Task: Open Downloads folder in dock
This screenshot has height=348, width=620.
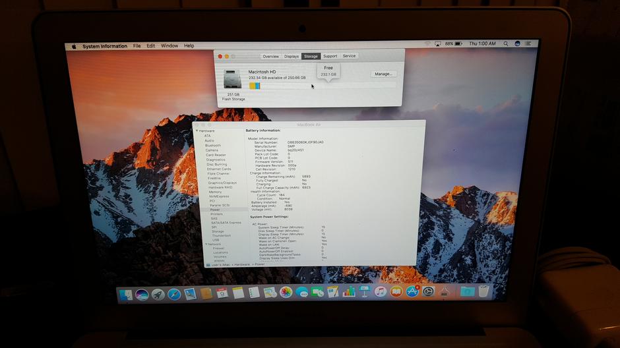Action: click(x=468, y=292)
